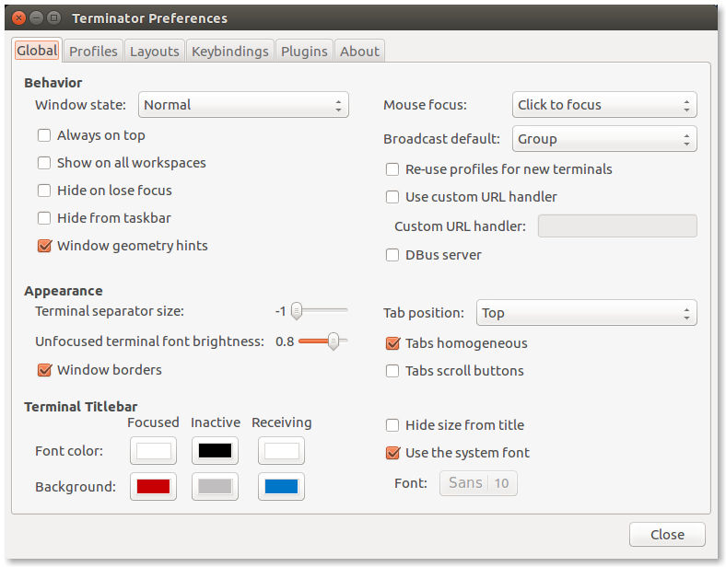Image resolution: width=726 pixels, height=567 pixels.
Task: Open the Mouse focus dropdown
Action: click(604, 105)
